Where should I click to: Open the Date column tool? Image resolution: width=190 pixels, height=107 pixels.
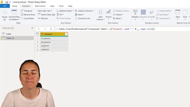click(x=178, y=15)
